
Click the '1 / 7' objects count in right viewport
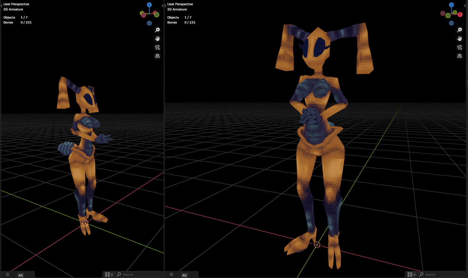pyautogui.click(x=188, y=17)
